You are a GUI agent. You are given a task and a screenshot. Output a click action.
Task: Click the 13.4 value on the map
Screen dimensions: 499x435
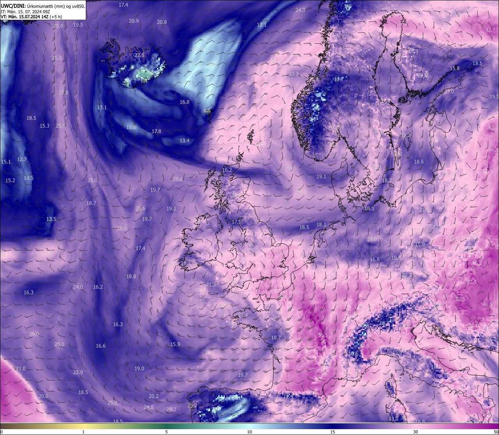point(184,140)
